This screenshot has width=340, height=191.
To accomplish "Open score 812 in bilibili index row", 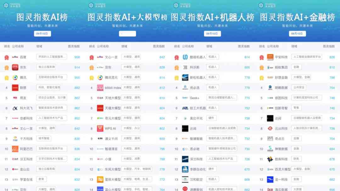I will click(x=162, y=88).
